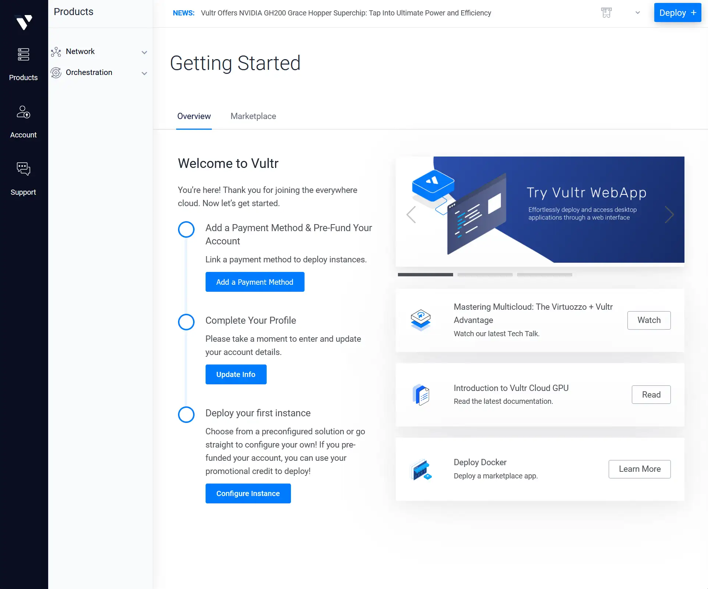Select the Overview tab
The height and width of the screenshot is (589, 708).
(x=194, y=116)
